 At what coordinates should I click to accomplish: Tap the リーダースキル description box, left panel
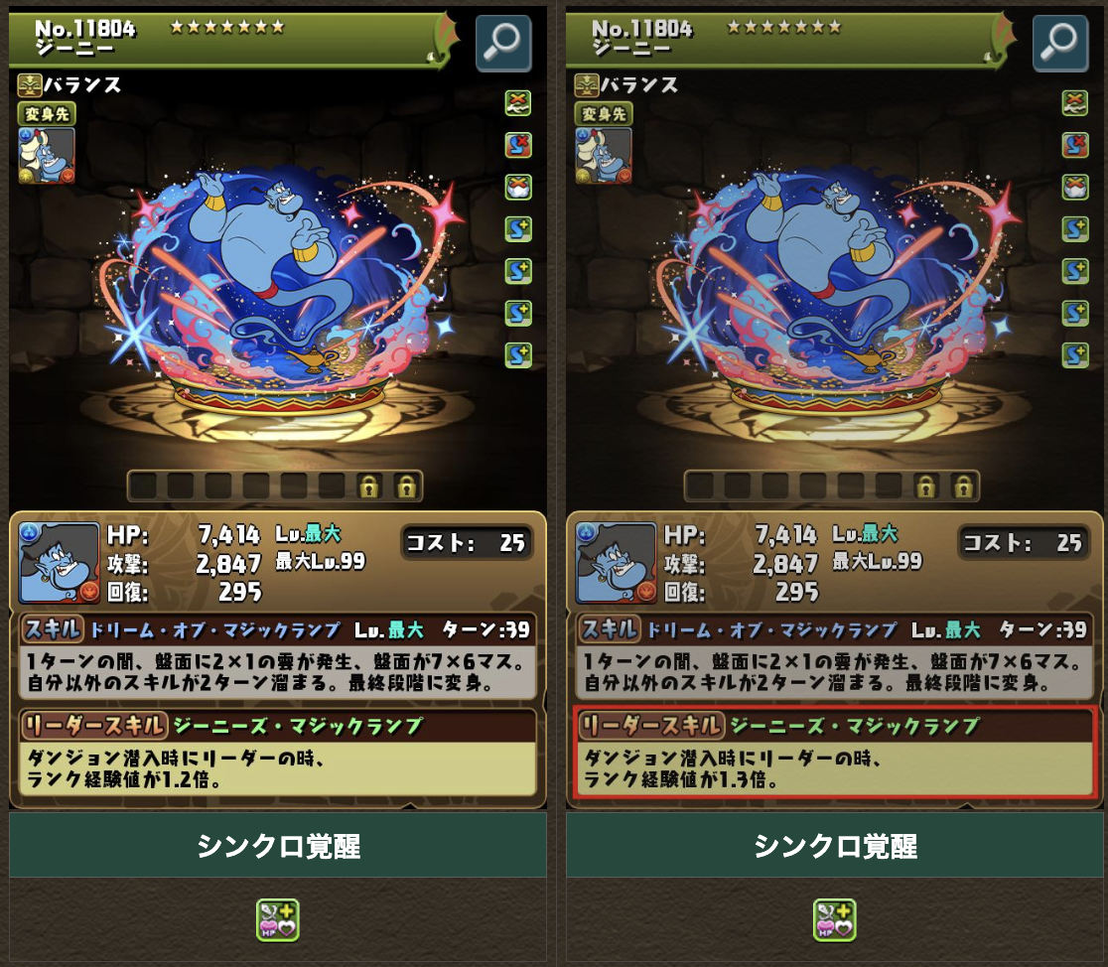coord(278,768)
